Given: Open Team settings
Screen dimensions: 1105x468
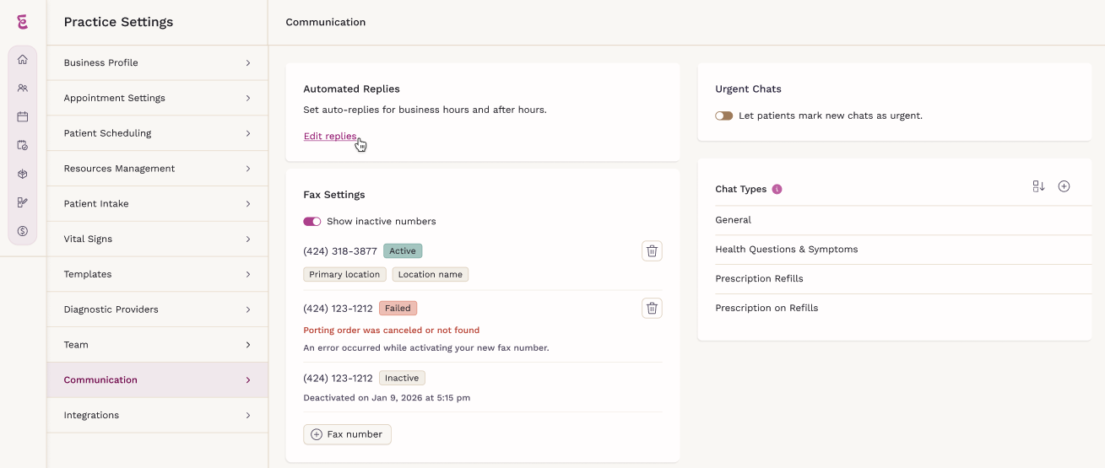Looking at the screenshot, I should point(158,345).
